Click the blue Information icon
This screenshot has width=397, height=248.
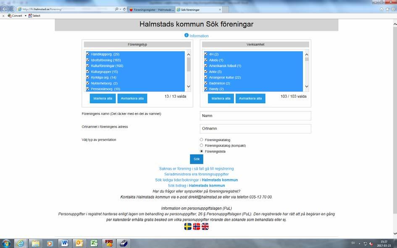point(187,35)
